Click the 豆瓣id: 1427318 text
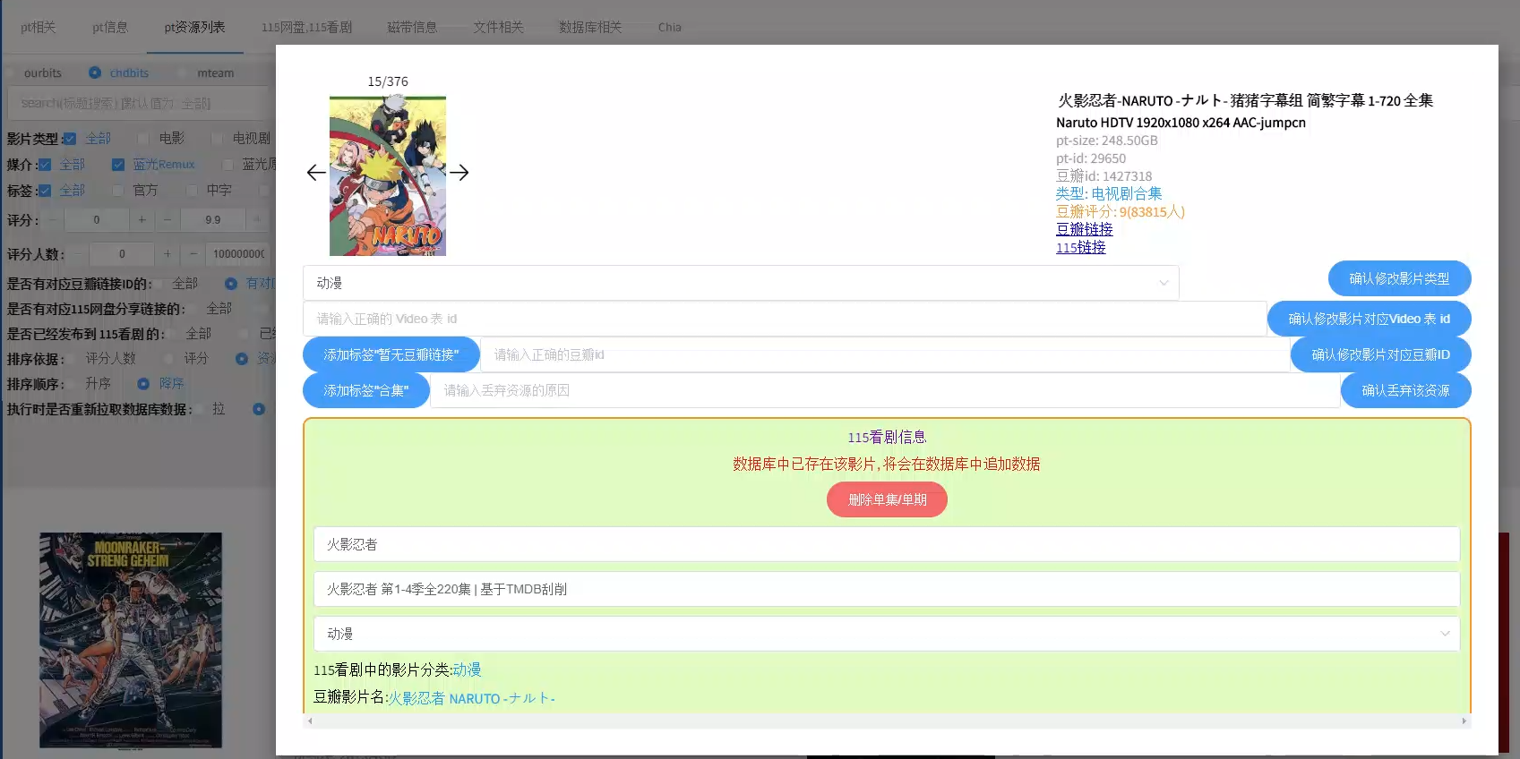Screen dimensions: 1520x759 (x=1104, y=176)
